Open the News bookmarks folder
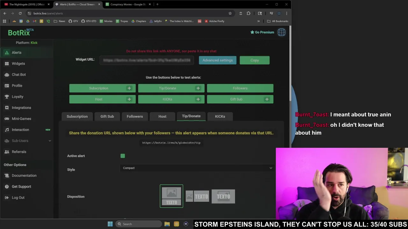This screenshot has height=229, width=408. (59, 21)
